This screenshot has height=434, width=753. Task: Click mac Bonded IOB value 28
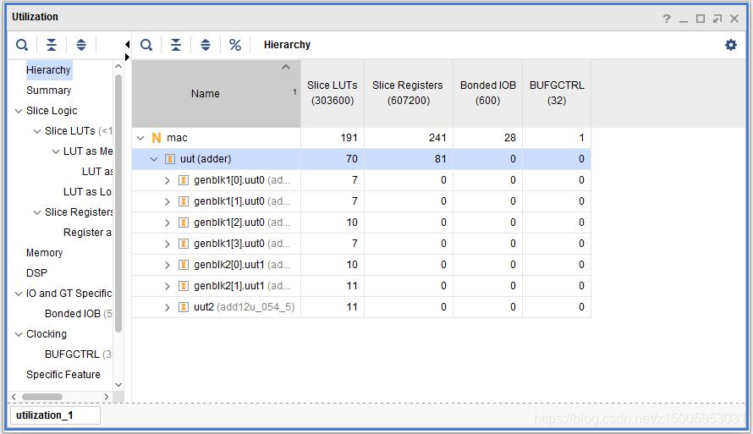point(510,138)
